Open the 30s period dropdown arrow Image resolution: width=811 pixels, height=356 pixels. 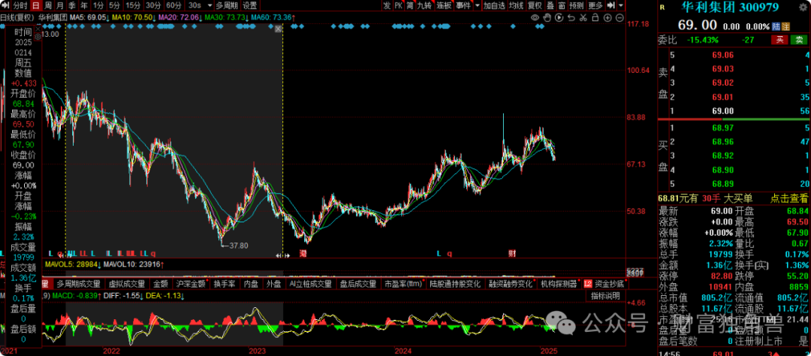click(x=209, y=5)
